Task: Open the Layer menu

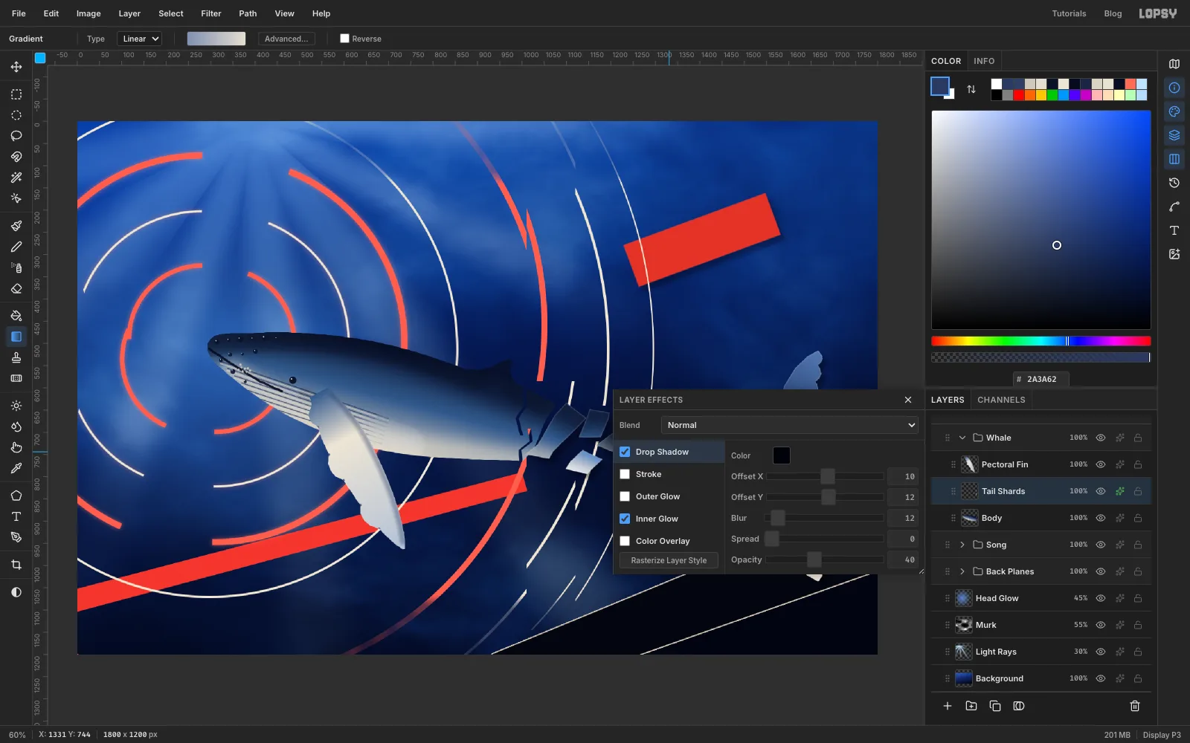Action: (x=129, y=13)
